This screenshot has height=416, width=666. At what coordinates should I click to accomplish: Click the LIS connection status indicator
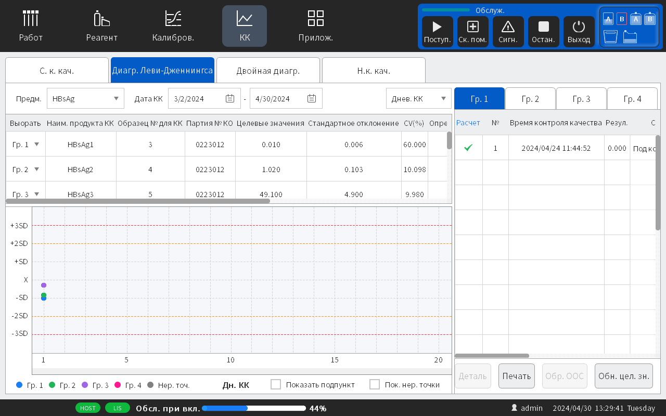(118, 408)
